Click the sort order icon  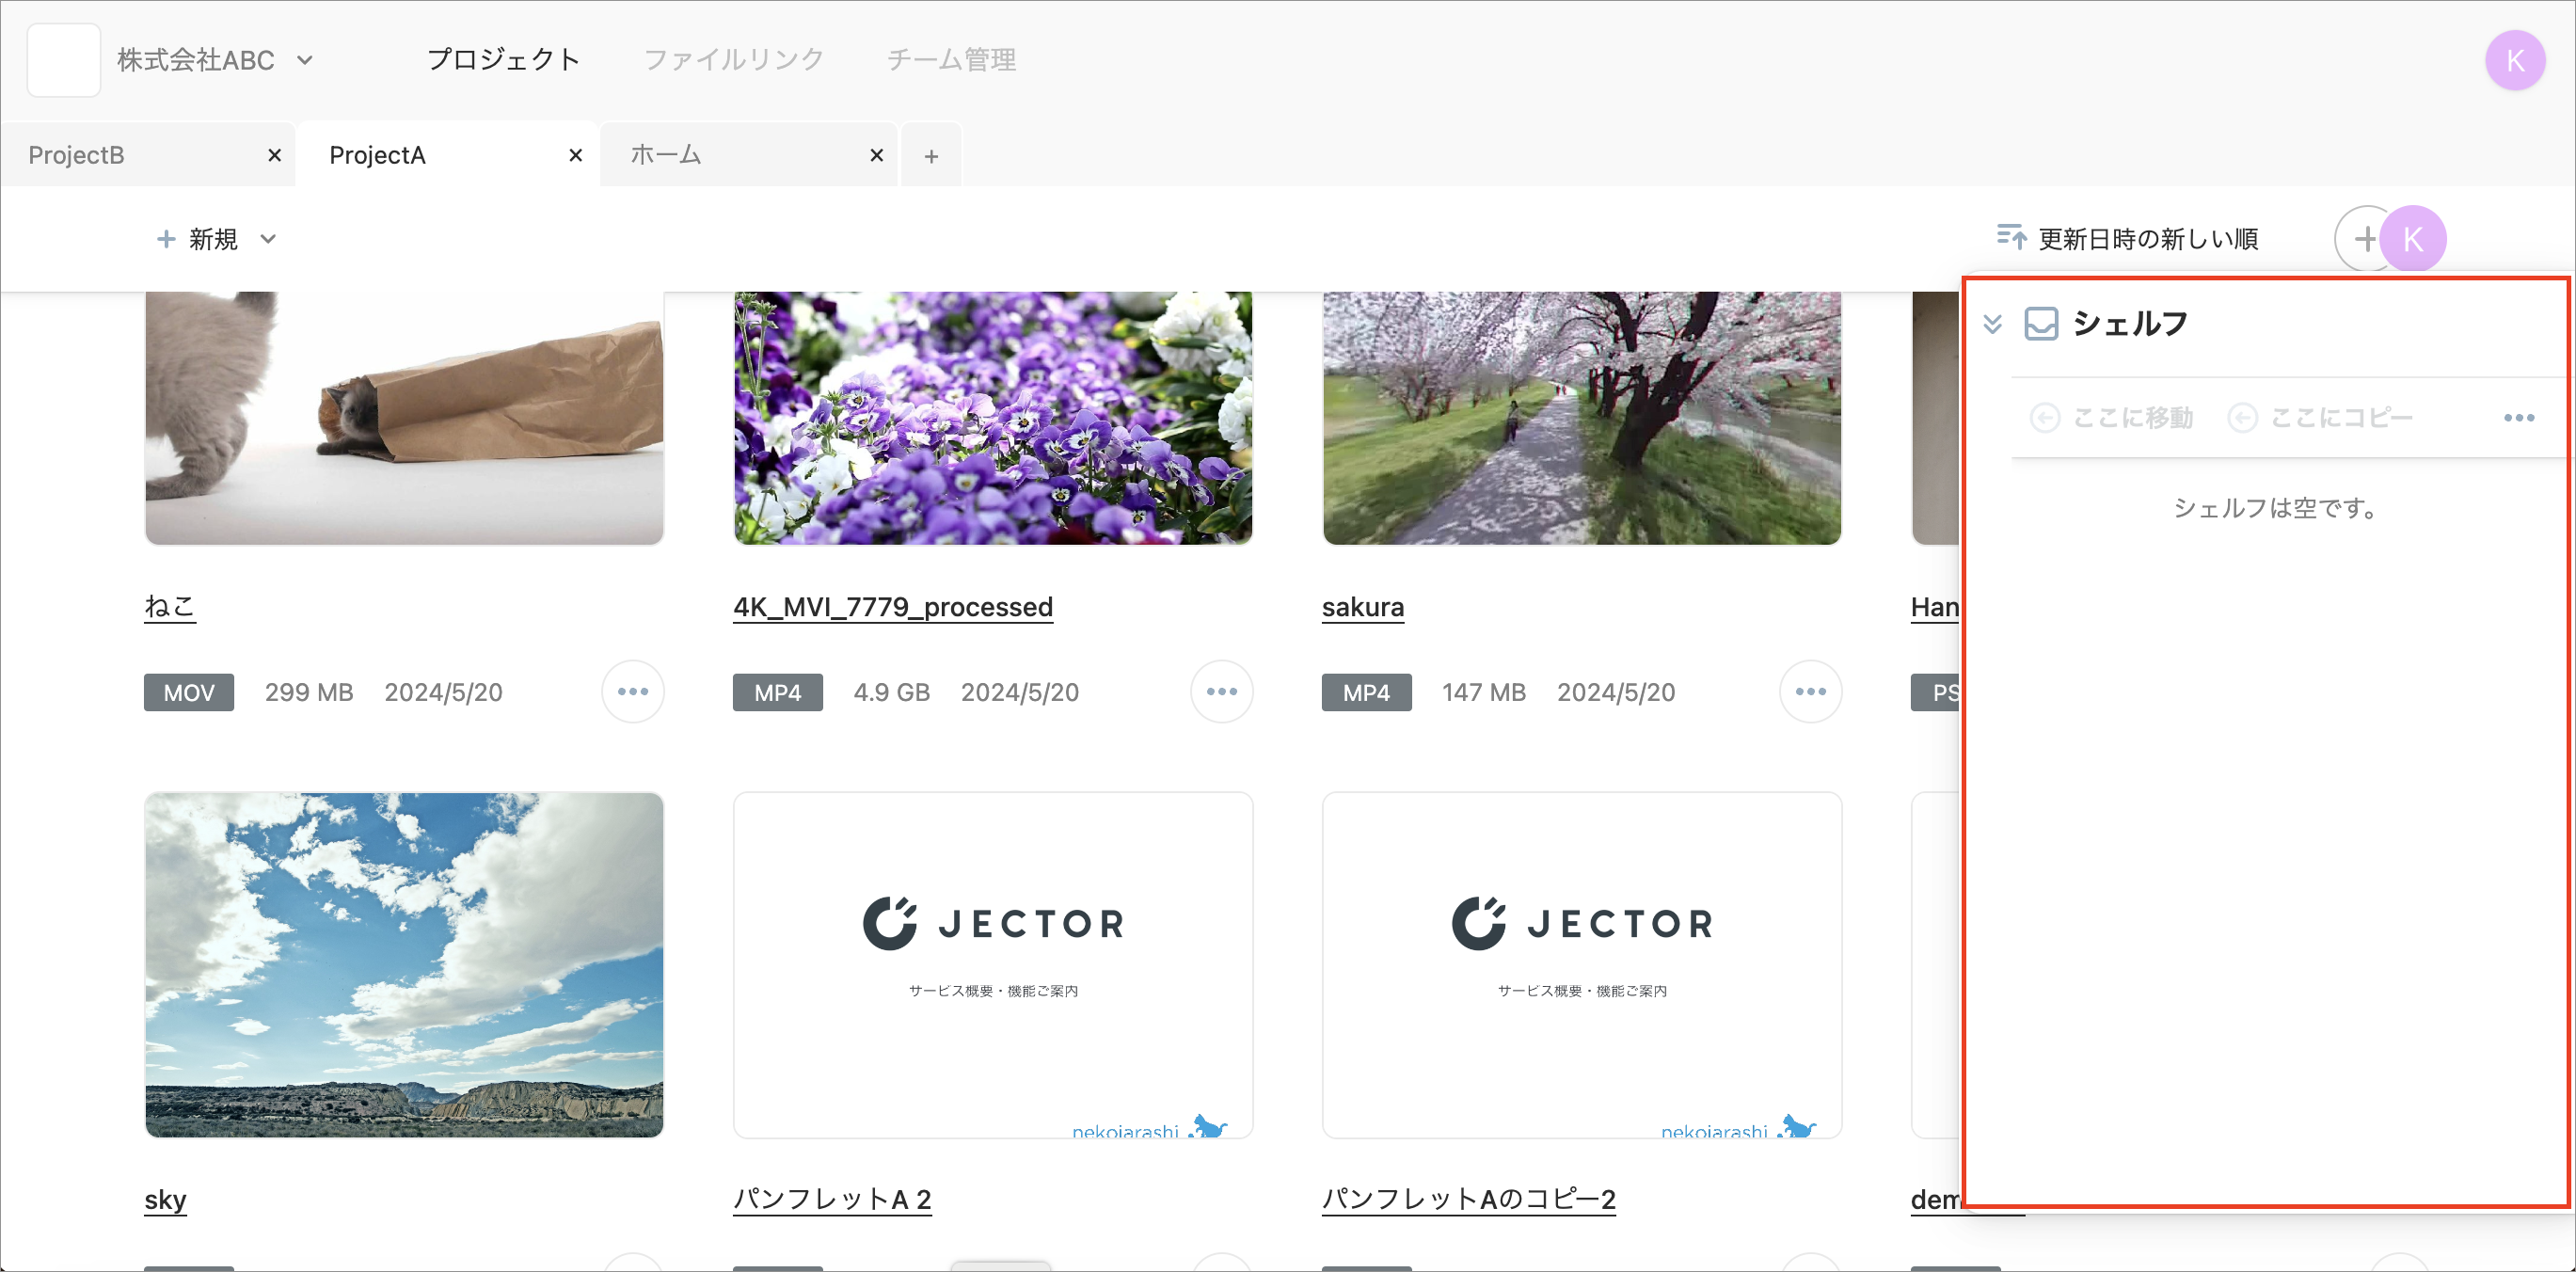[x=2011, y=238]
